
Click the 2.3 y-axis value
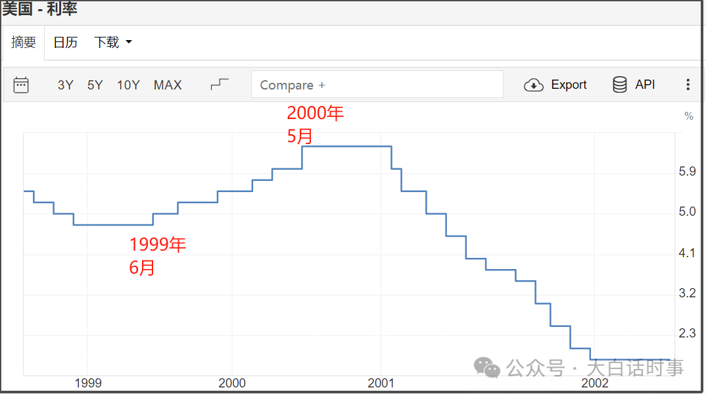tap(687, 334)
